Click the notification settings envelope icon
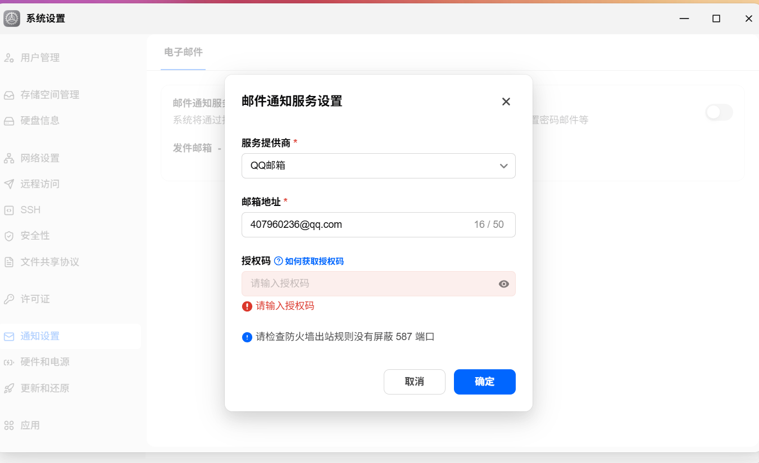Screen dimensions: 759x463 [x=9, y=336]
